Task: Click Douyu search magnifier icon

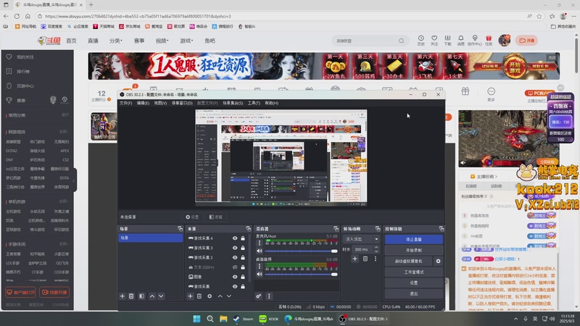Action: coord(402,41)
